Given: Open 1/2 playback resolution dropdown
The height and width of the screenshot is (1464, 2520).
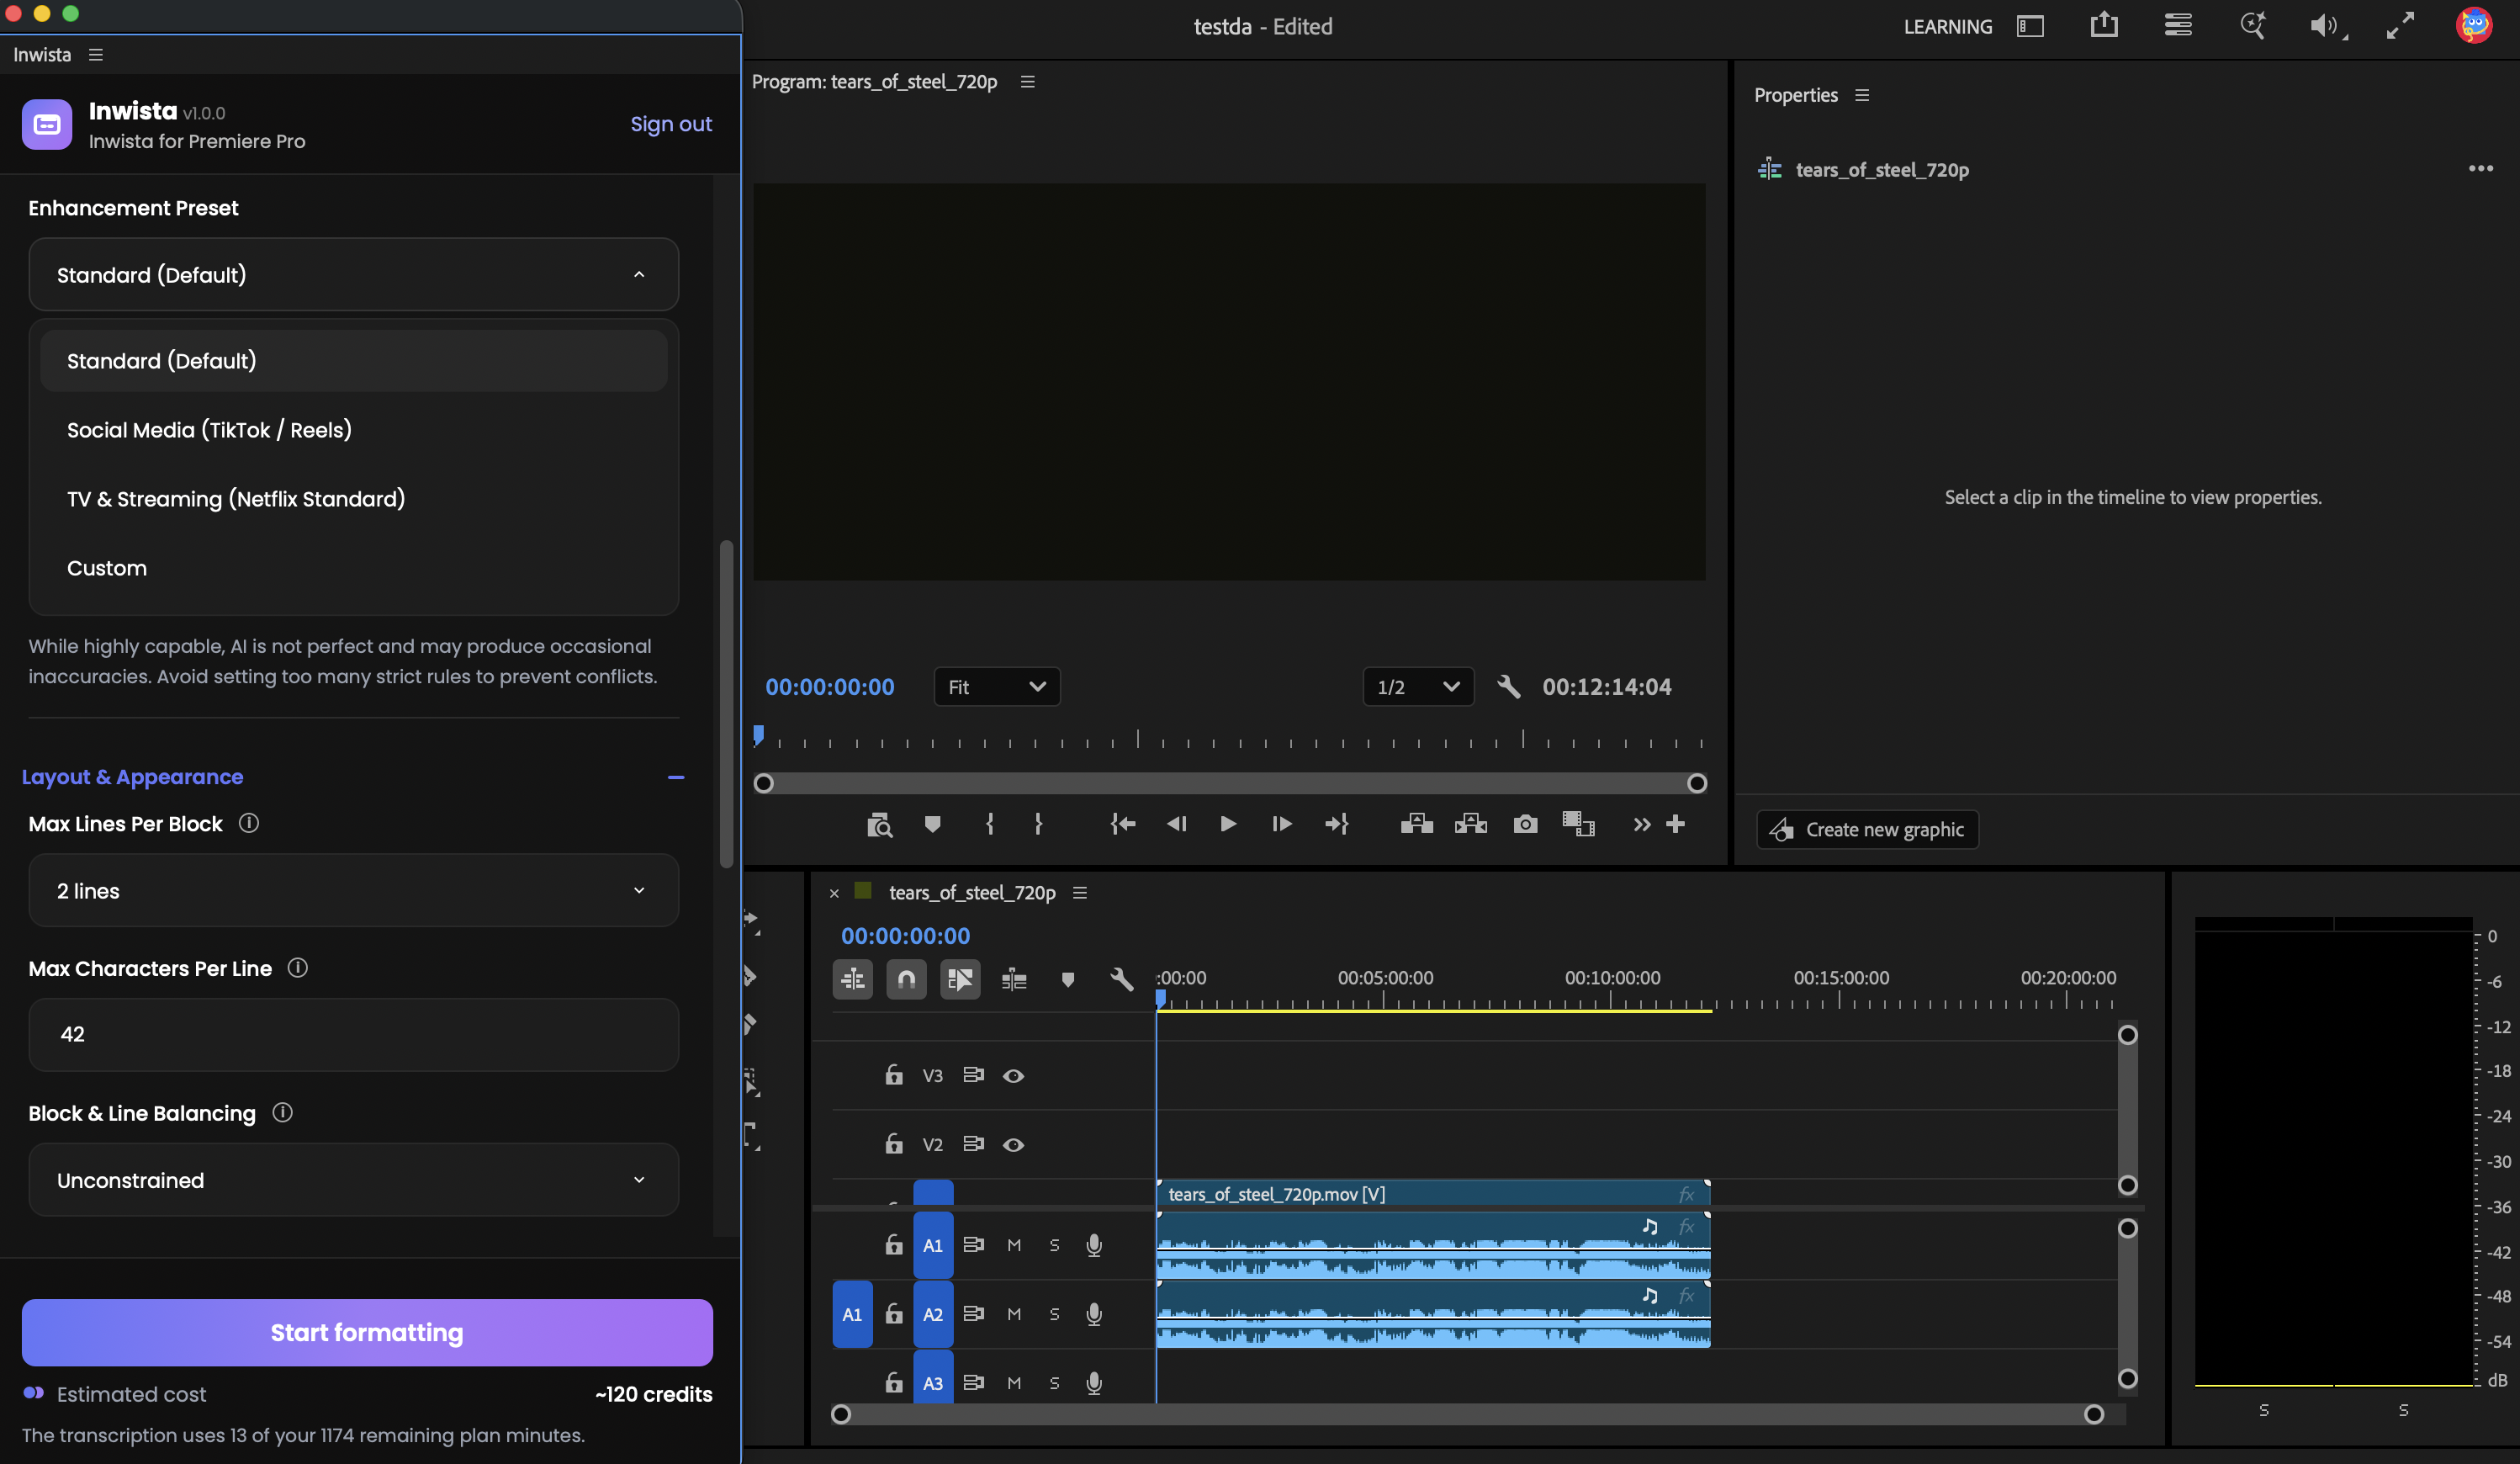Looking at the screenshot, I should click(x=1418, y=687).
